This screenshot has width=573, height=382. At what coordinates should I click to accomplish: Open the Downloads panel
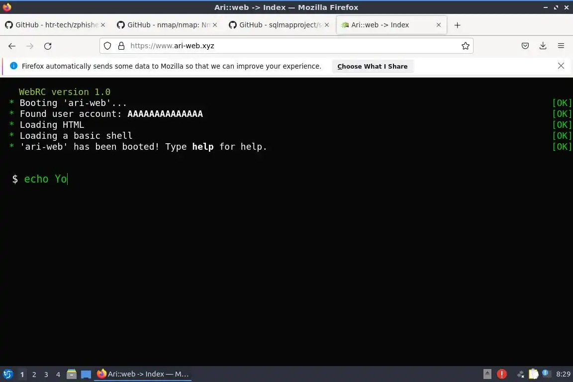coord(543,46)
